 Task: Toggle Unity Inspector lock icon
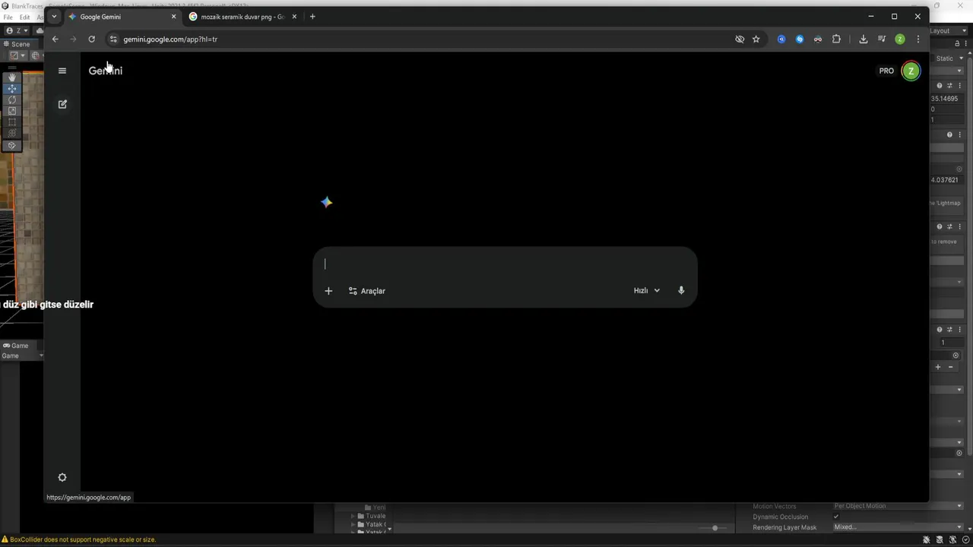(x=957, y=43)
